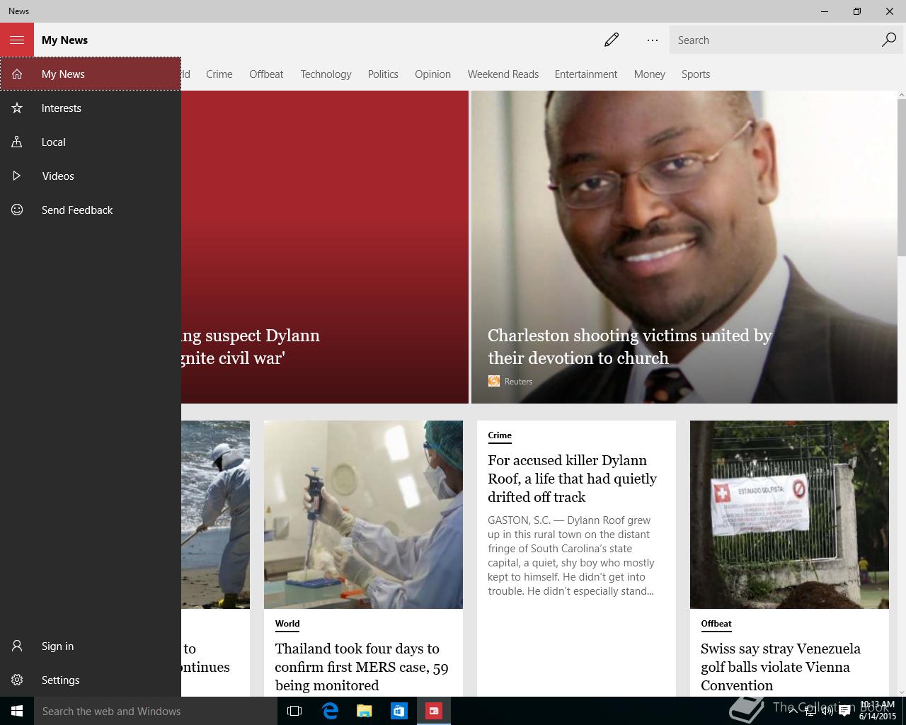Click the scrollbar down arrow

(901, 692)
